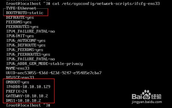The image size is (172, 108).
Task: Click the PEERDNS=yes line
Action: [19, 22]
